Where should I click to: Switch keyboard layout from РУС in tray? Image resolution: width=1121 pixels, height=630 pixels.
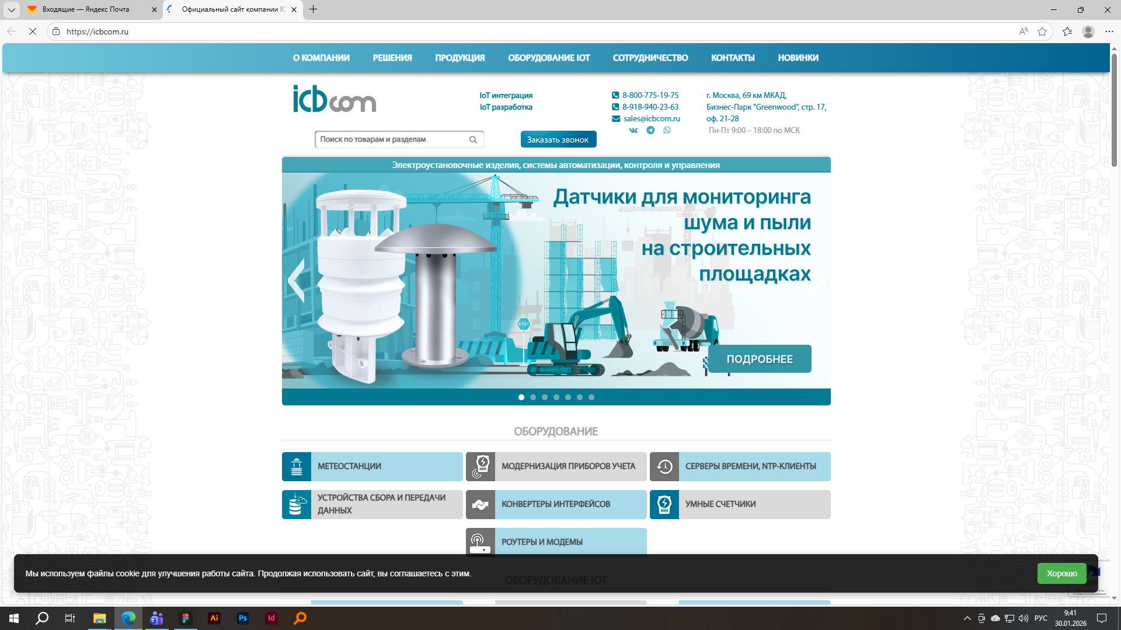tap(1042, 618)
